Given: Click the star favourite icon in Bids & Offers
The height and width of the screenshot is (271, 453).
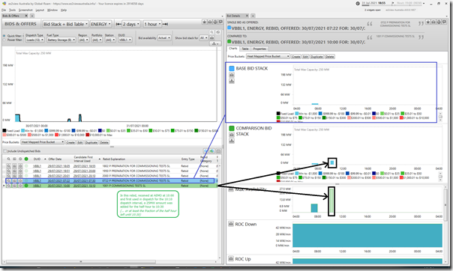Looking at the screenshot, I should (204, 22).
